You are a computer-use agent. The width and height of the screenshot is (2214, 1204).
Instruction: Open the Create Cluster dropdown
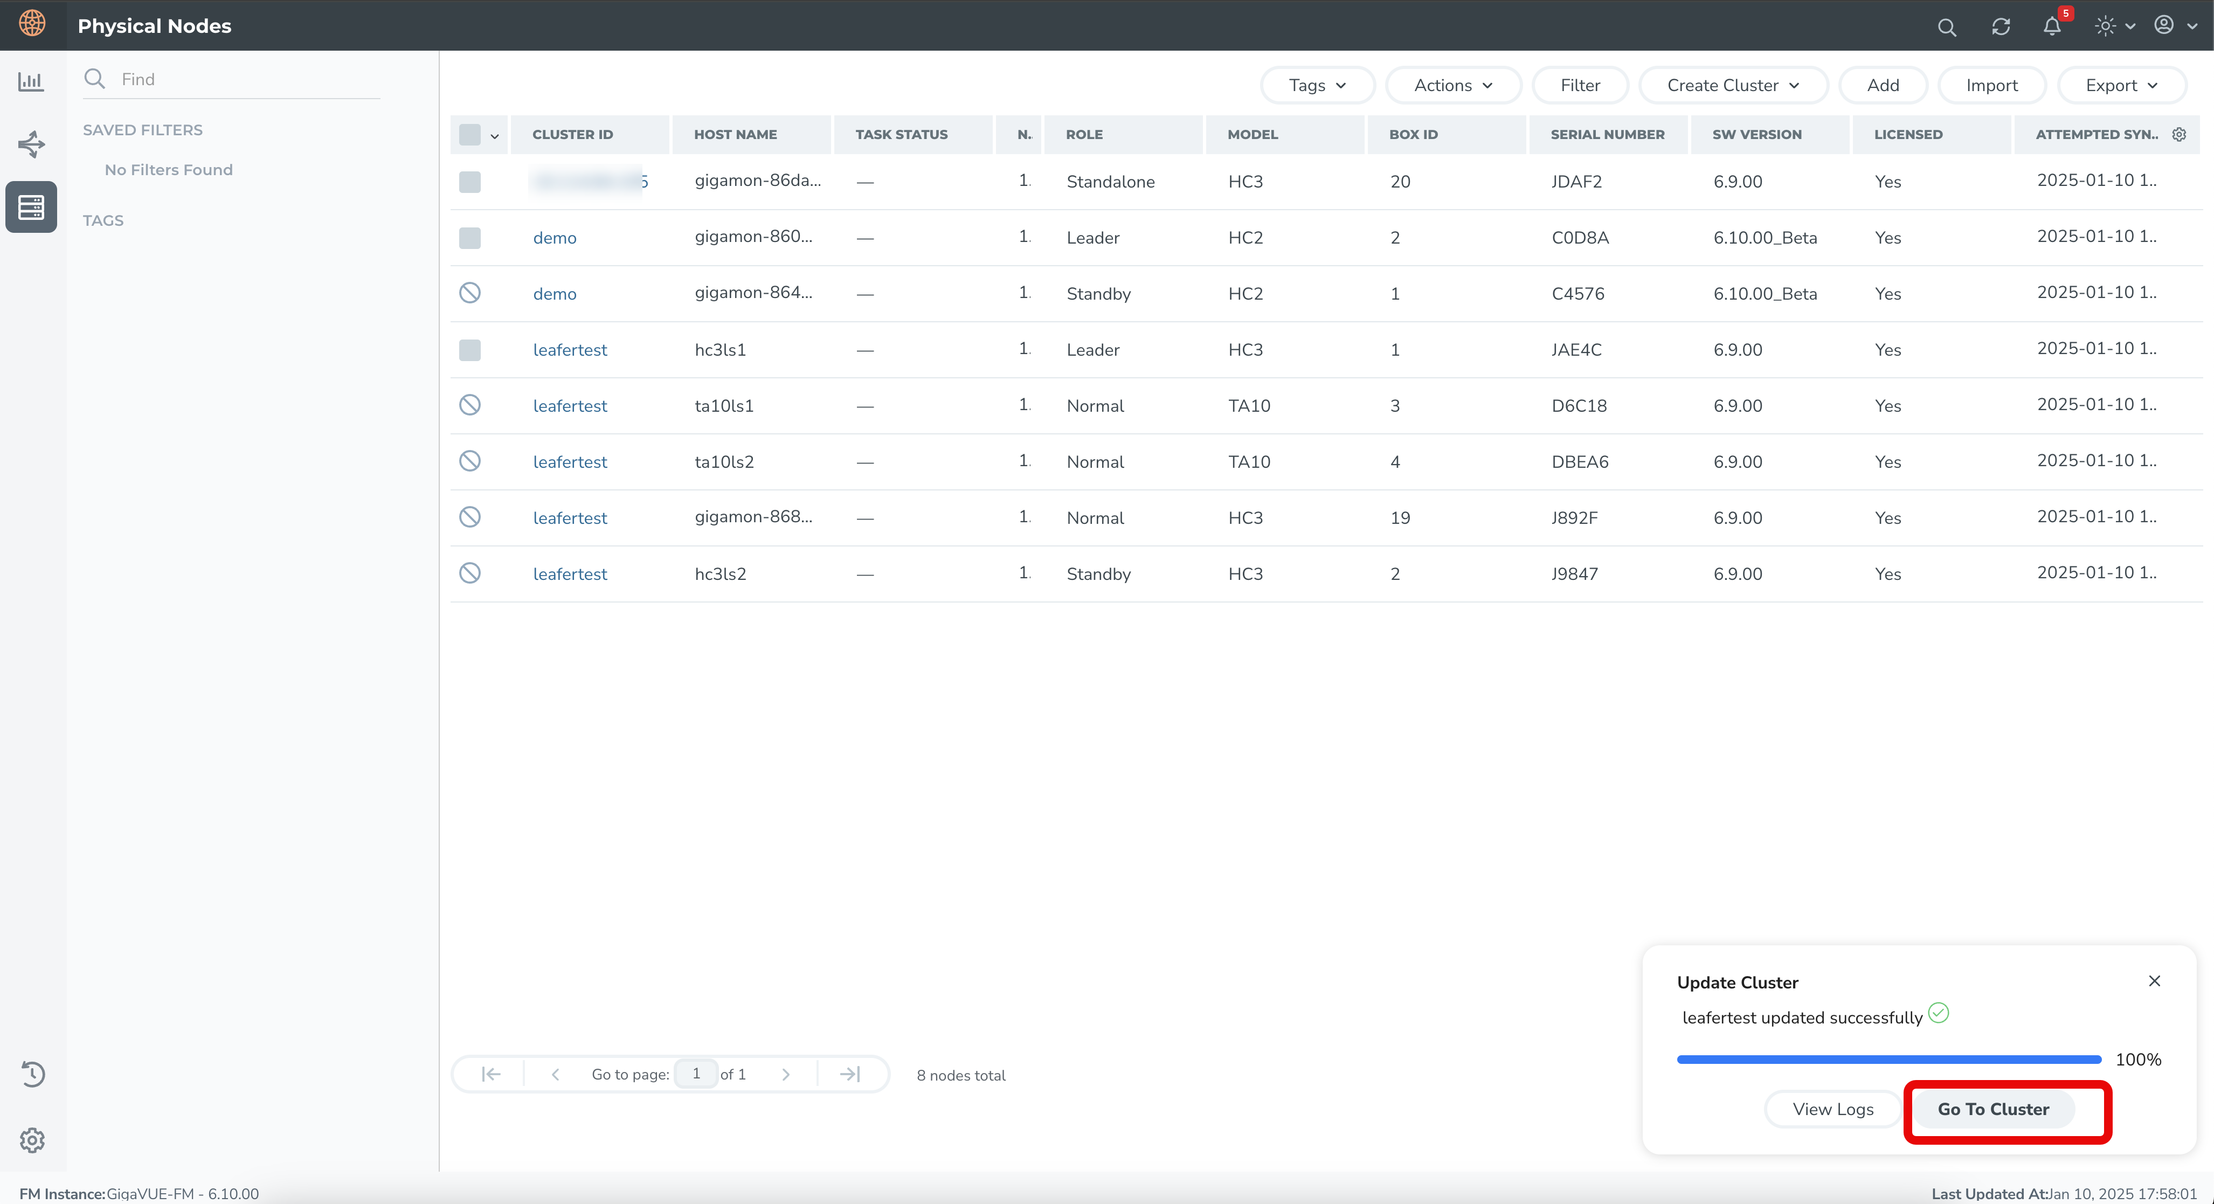tap(1732, 85)
